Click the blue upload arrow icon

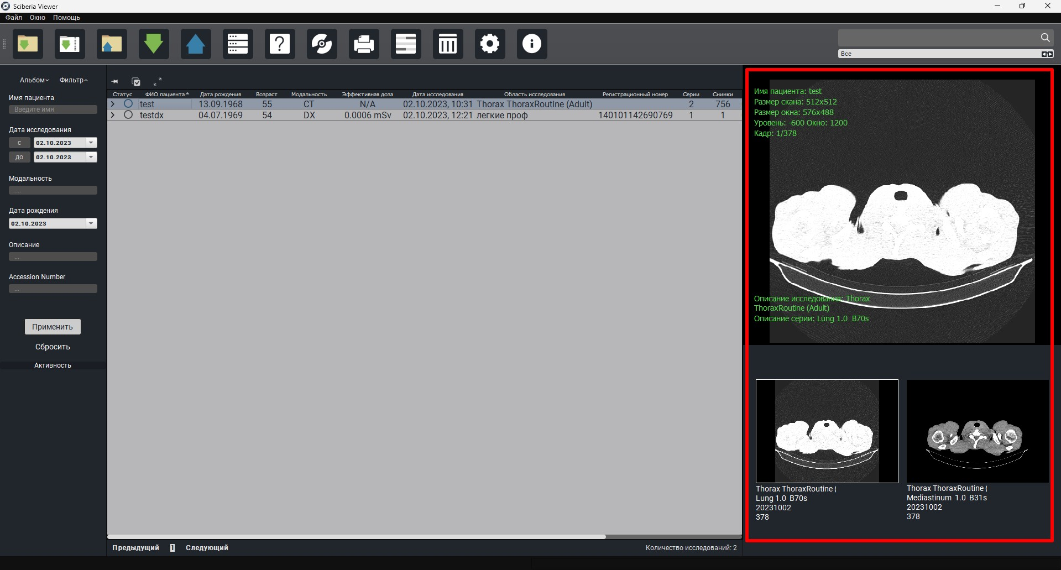pos(196,44)
